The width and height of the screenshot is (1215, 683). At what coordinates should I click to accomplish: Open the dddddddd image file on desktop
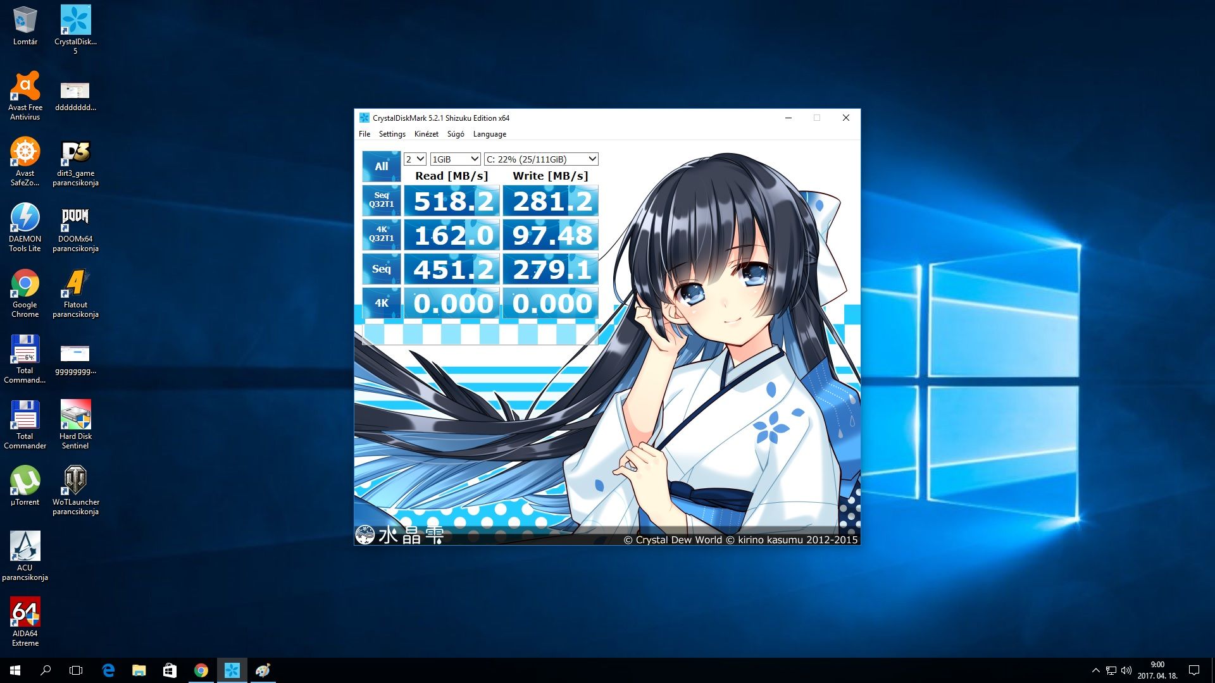(75, 95)
